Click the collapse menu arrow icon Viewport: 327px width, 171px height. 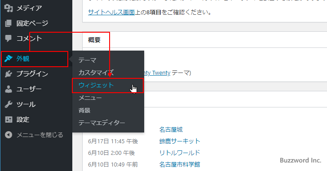click(x=9, y=135)
